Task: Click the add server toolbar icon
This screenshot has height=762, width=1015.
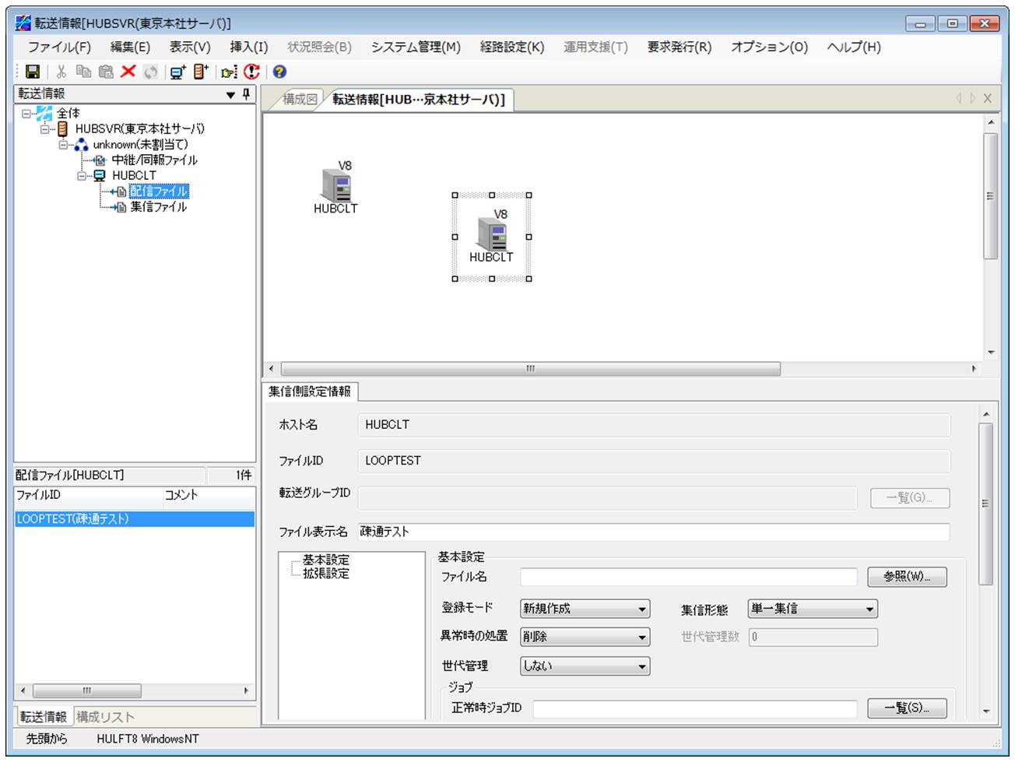Action: [201, 72]
